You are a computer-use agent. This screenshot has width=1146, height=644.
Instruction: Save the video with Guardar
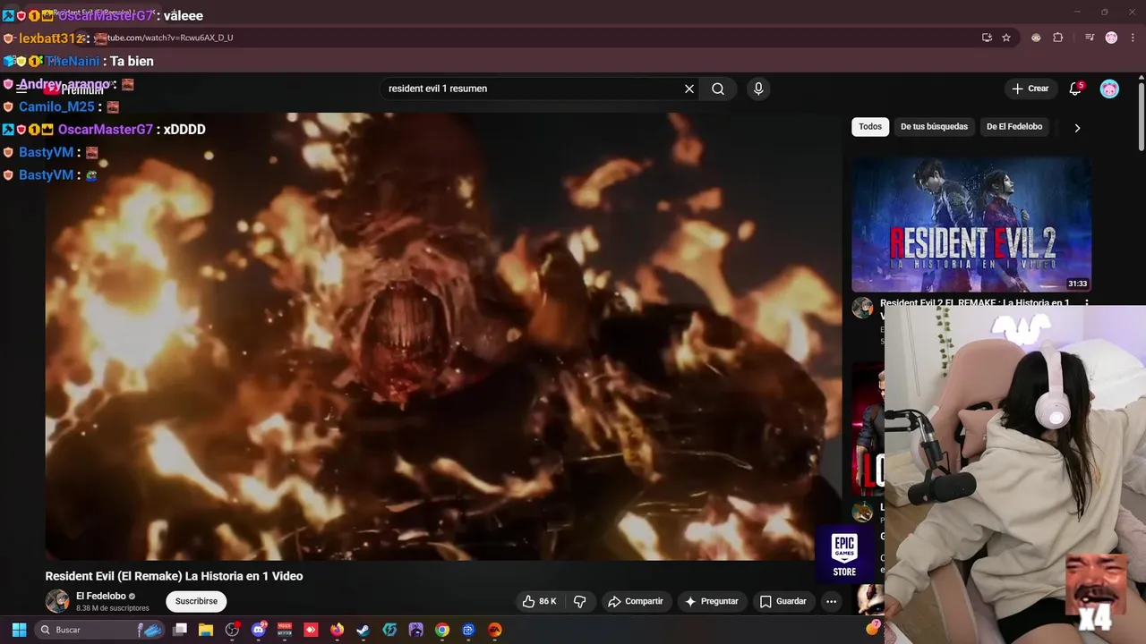click(x=783, y=601)
